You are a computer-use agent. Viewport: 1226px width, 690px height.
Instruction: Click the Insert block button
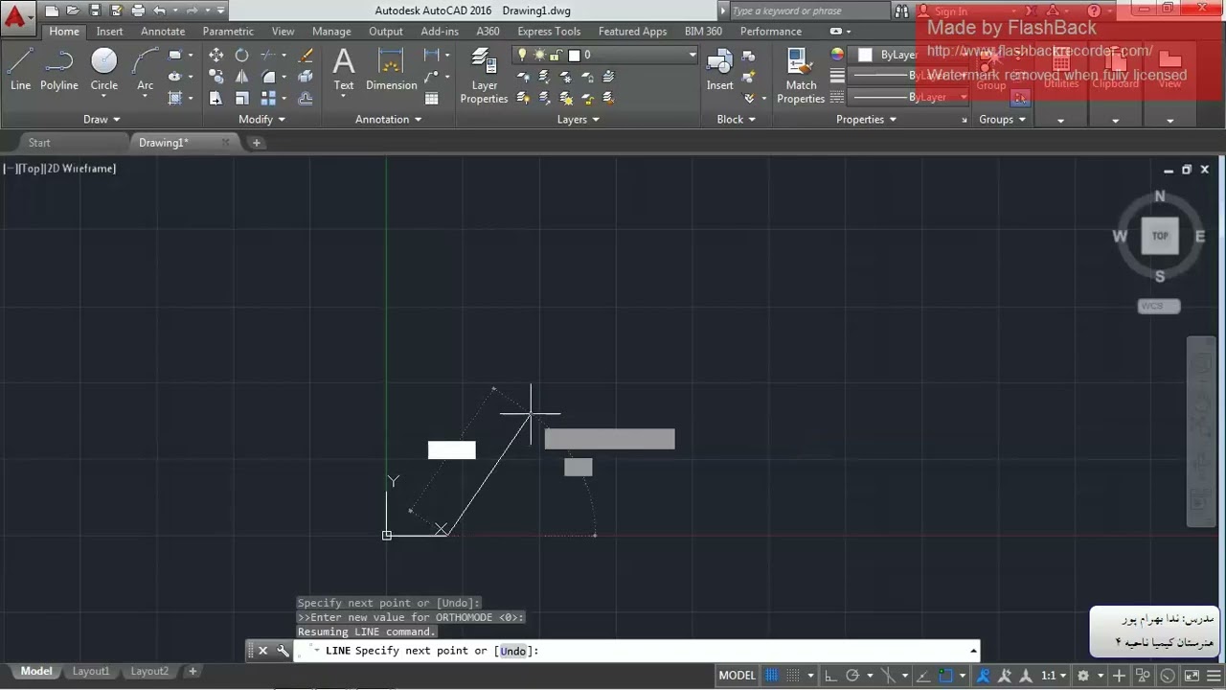pyautogui.click(x=719, y=69)
